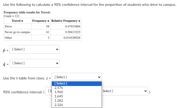Select 1.960 in the dropdown options
This screenshot has width=177, height=108.
tap(59, 92)
